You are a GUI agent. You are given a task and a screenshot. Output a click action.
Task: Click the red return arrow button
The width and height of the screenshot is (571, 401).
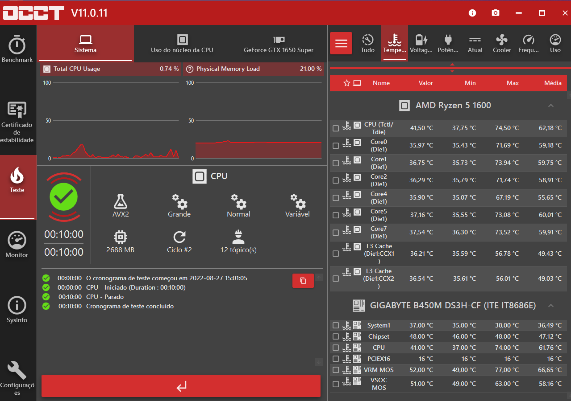tap(181, 386)
